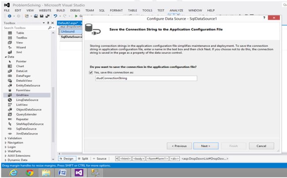Click the Navigate Backward toolbar icon

tap(9, 16)
